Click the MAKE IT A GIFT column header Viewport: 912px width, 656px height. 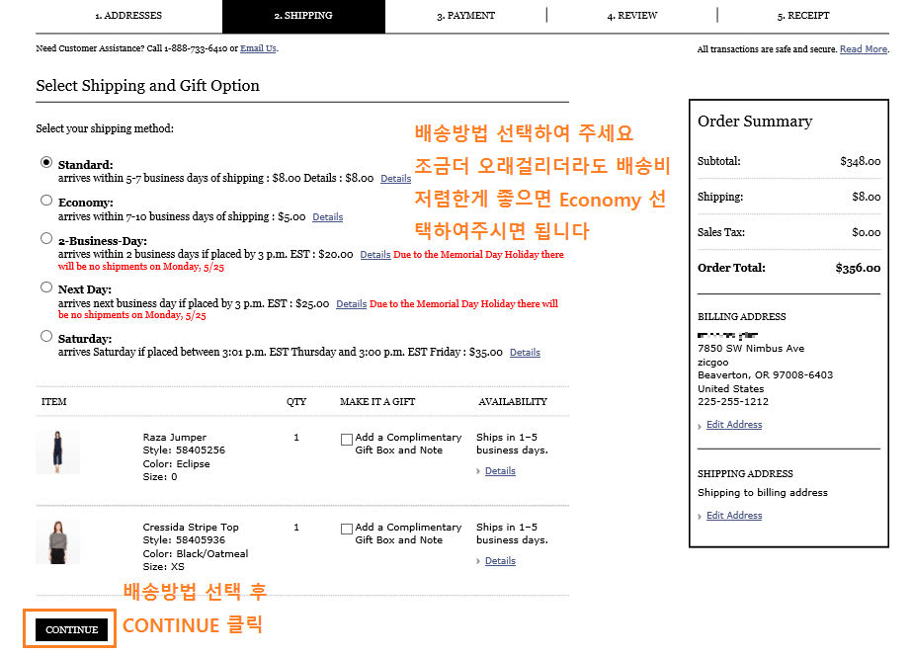pos(377,402)
